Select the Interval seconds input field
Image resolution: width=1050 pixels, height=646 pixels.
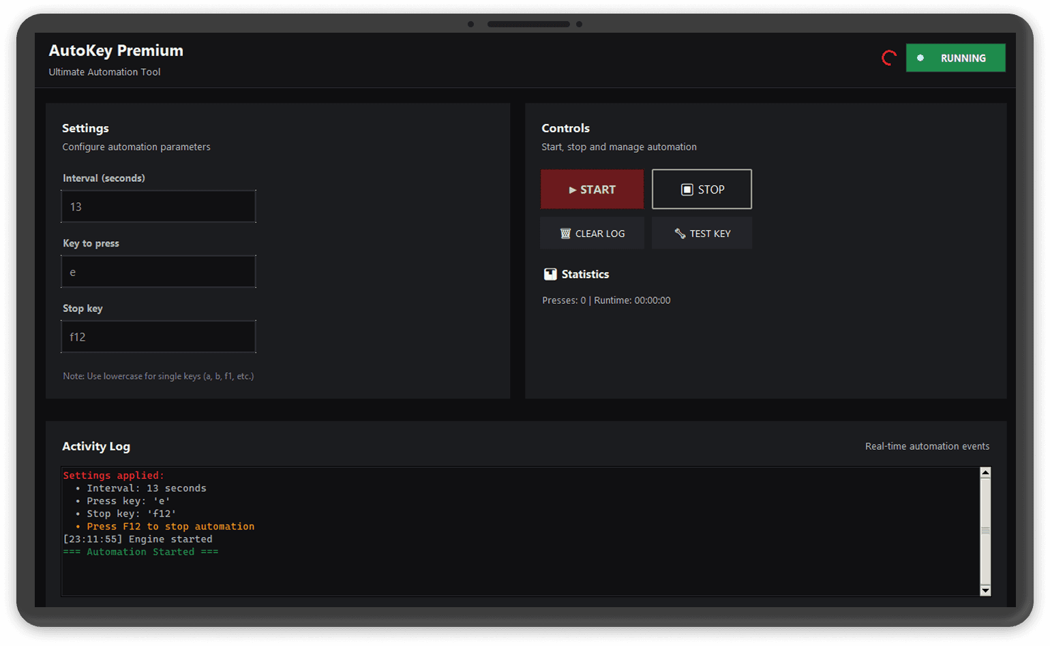(x=158, y=206)
